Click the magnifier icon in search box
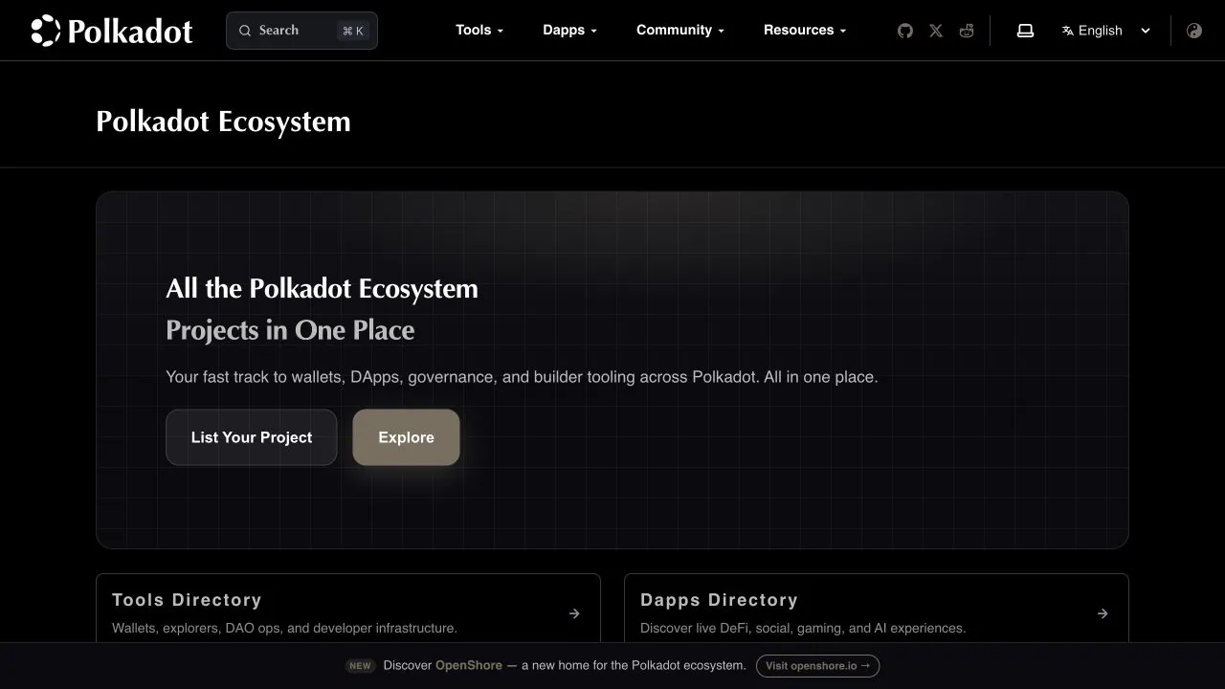1225x689 pixels. click(245, 31)
